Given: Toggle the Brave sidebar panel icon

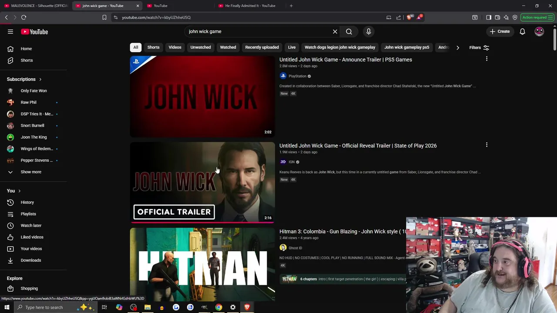Looking at the screenshot, I should click(489, 17).
